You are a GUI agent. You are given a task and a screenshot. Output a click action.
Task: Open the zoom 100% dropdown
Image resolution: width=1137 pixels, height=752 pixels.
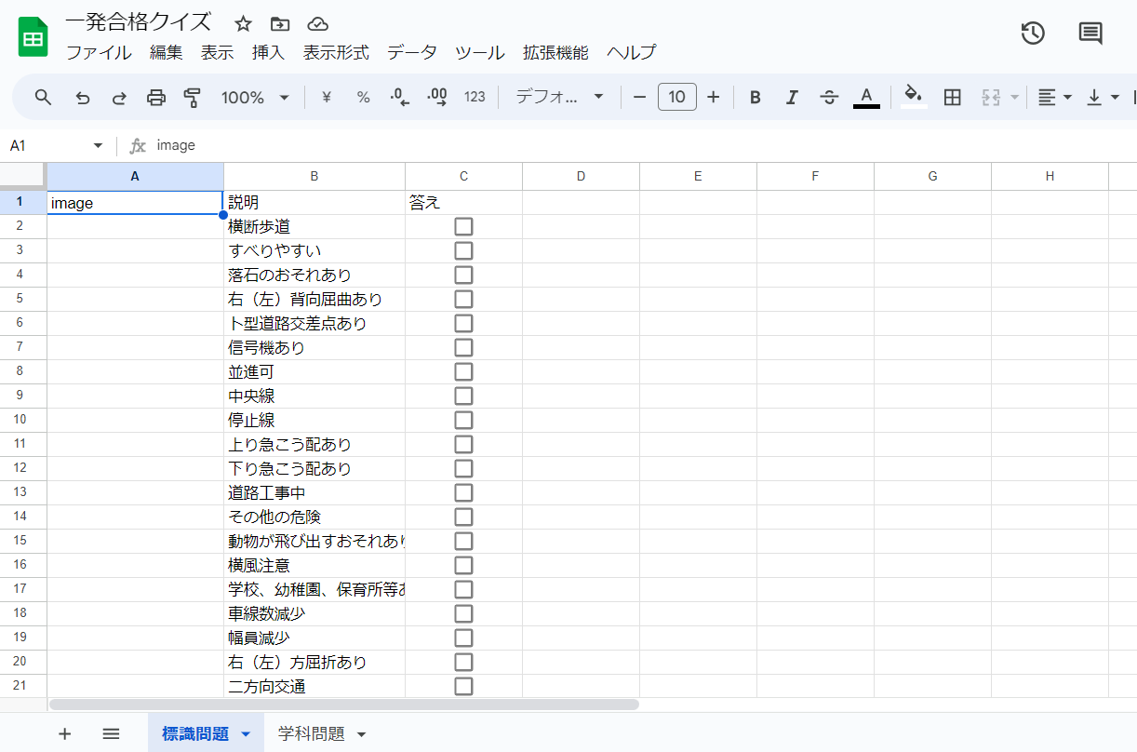(x=255, y=97)
